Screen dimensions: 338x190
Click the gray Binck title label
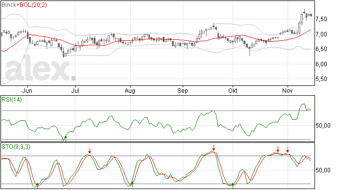pyautogui.click(x=9, y=5)
